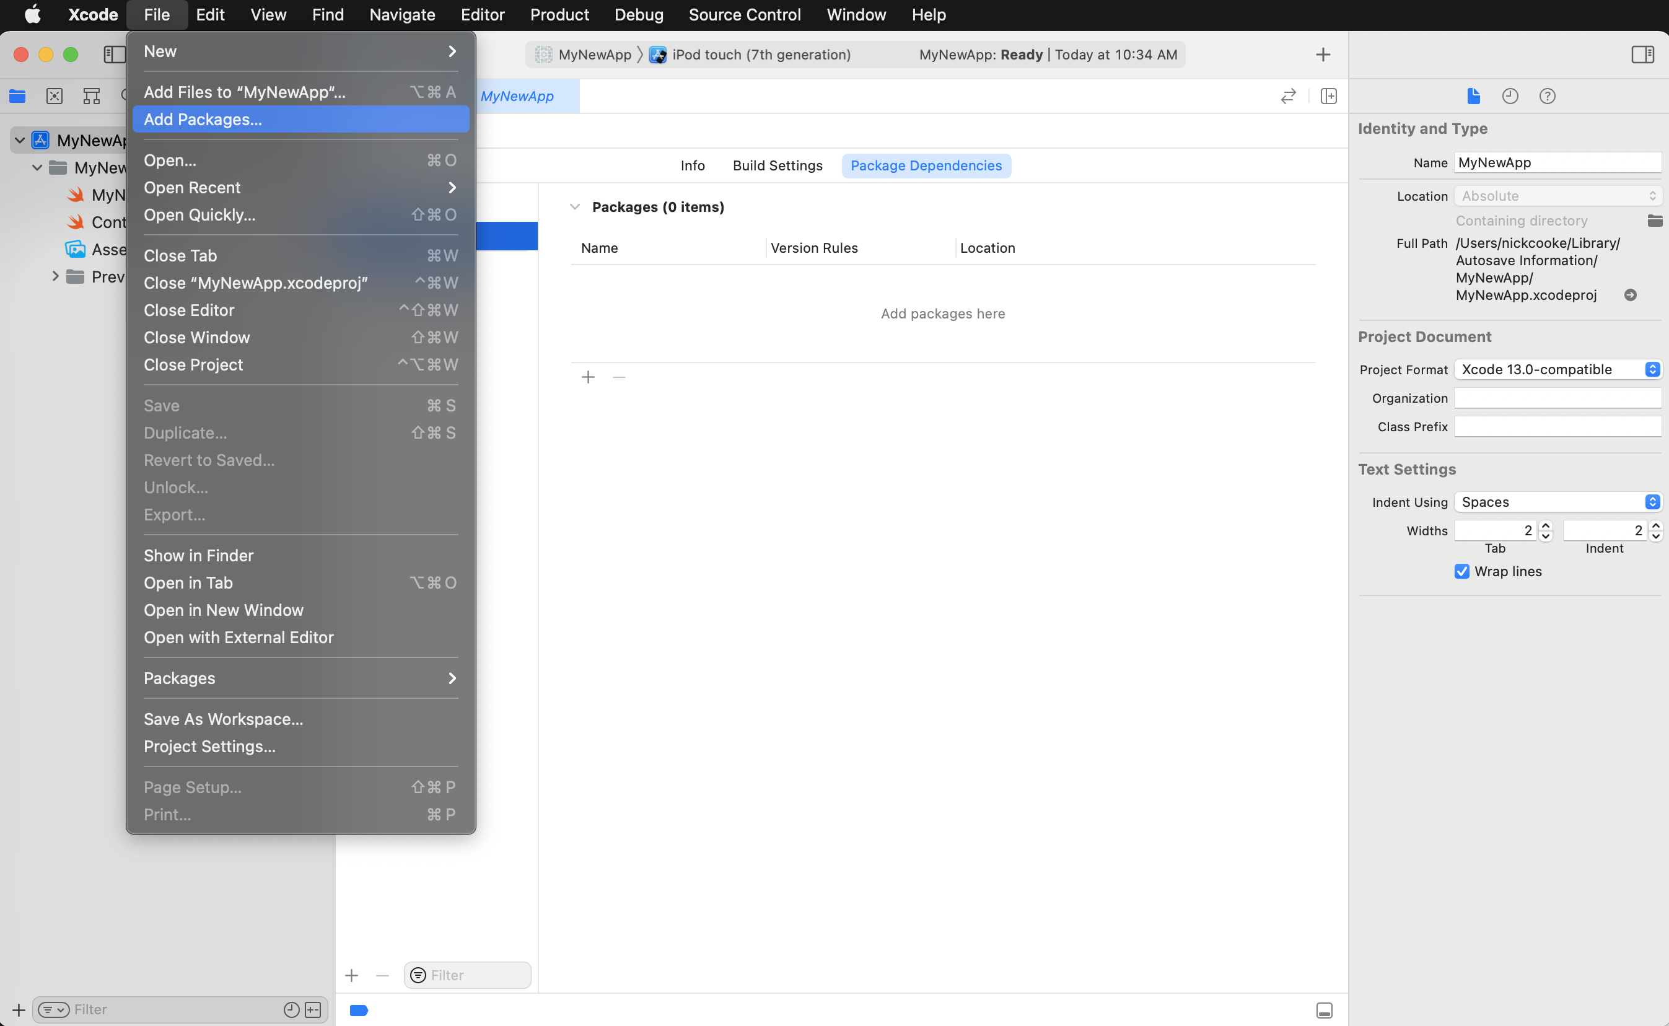The height and width of the screenshot is (1026, 1669).
Task: Toggle the debug area button at bottom right
Action: coord(1325,1011)
